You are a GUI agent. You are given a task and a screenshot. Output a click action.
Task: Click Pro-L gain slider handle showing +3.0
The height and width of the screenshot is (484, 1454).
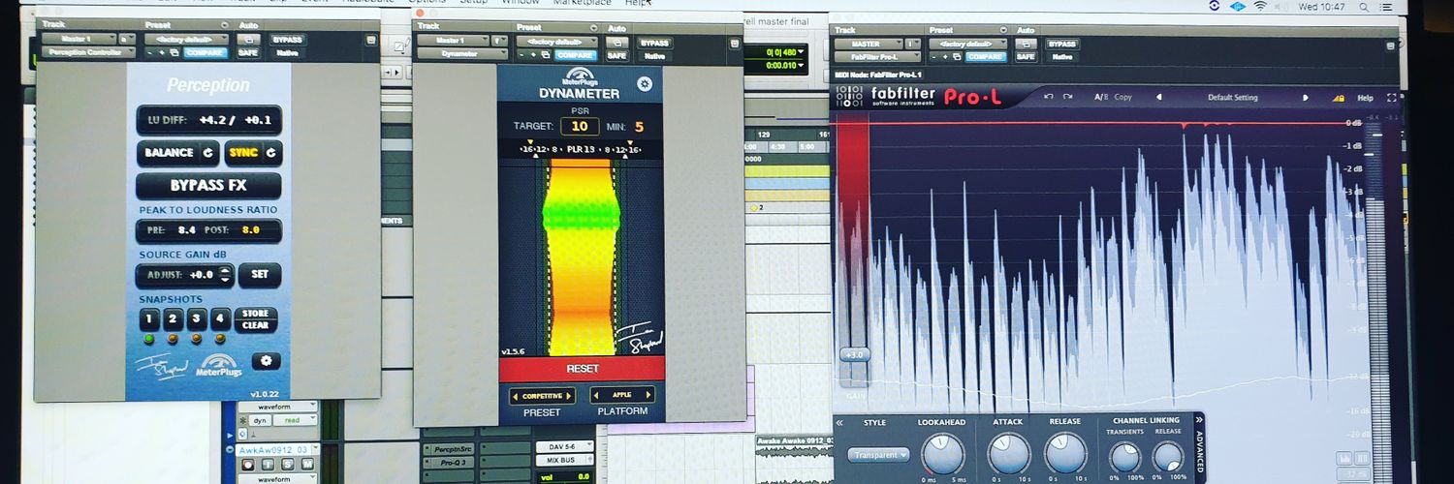pos(854,354)
